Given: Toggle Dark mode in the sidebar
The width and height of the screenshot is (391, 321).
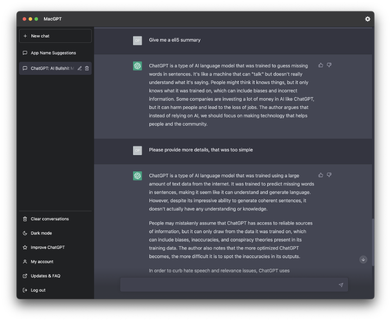Looking at the screenshot, I should pos(55,233).
